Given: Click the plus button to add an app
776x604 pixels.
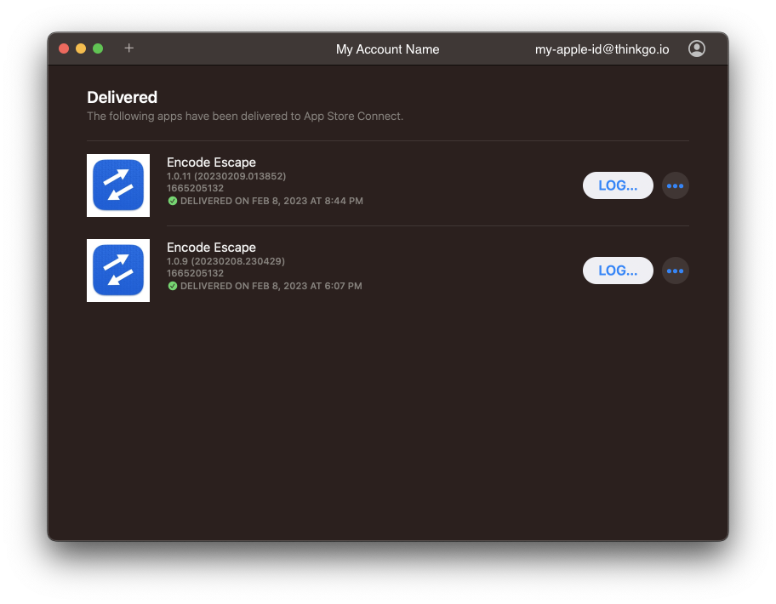Looking at the screenshot, I should tap(129, 48).
